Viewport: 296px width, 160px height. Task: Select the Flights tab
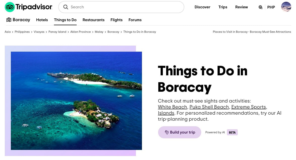pyautogui.click(x=116, y=20)
